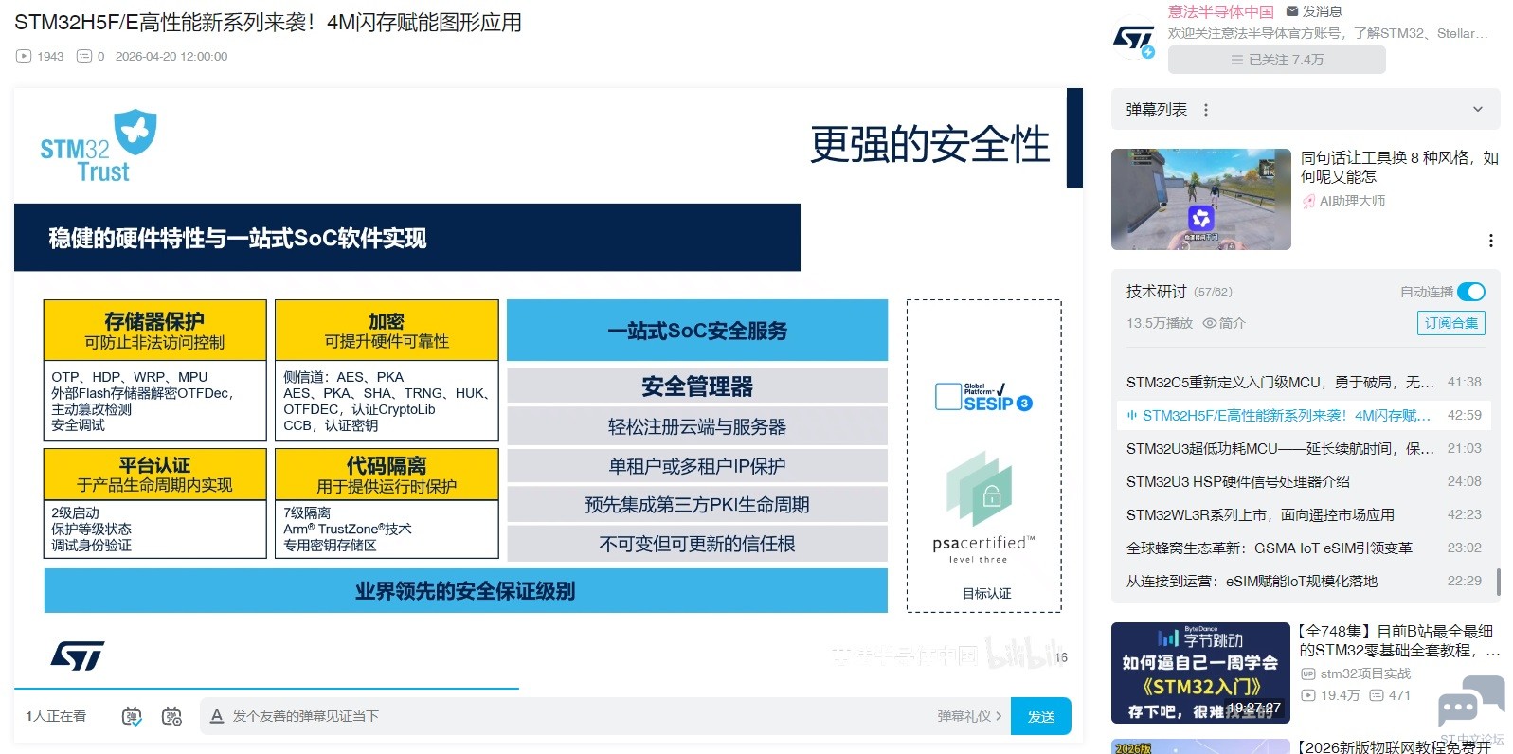Click the playlist scrollbar

(x=1498, y=582)
